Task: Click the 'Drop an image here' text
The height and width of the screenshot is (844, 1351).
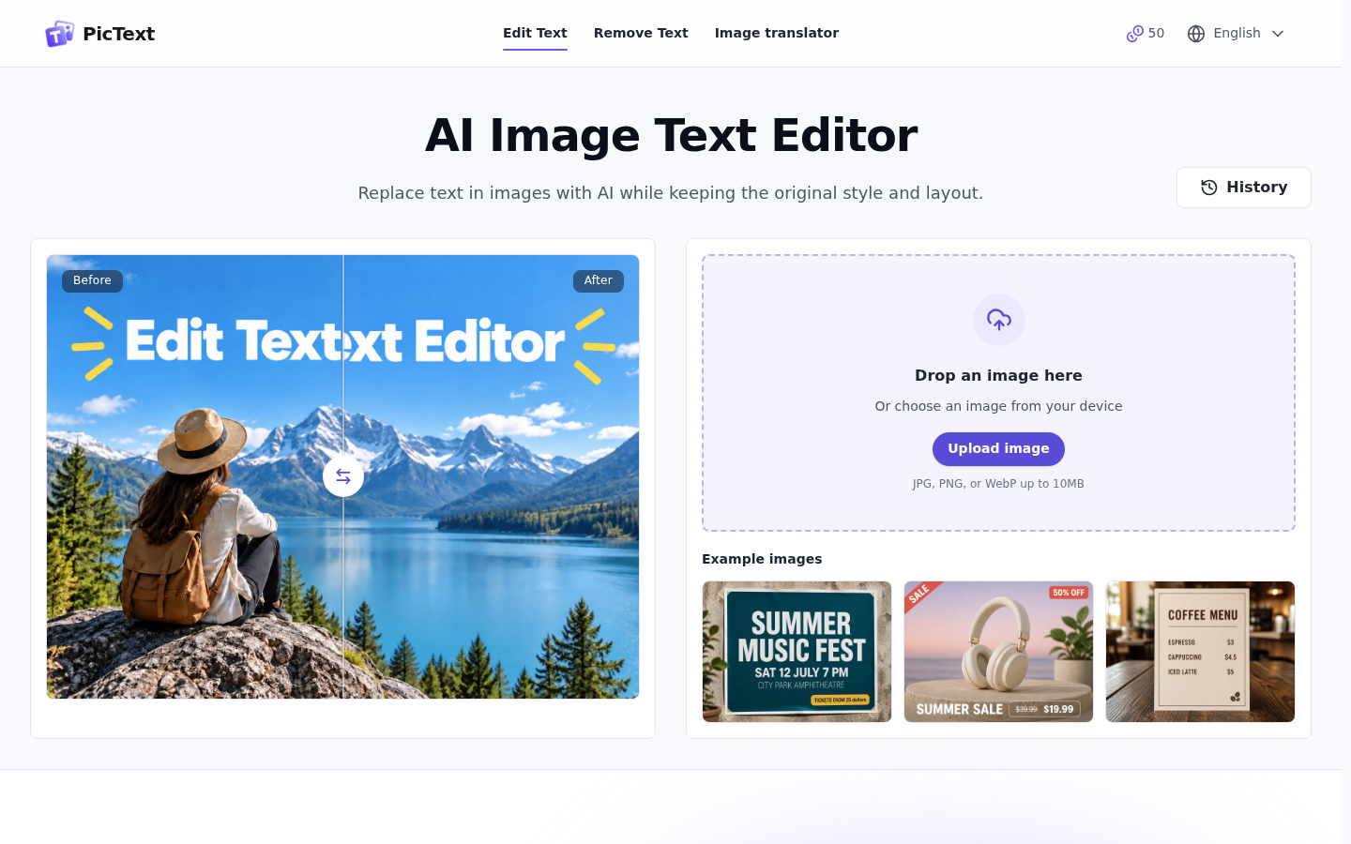Action: tap(998, 375)
